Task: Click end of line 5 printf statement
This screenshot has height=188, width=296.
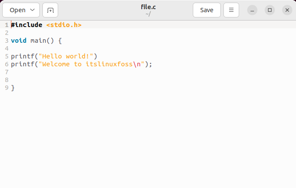Action: 97,56
